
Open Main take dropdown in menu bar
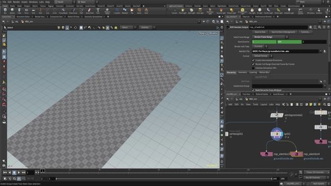coord(310,2)
